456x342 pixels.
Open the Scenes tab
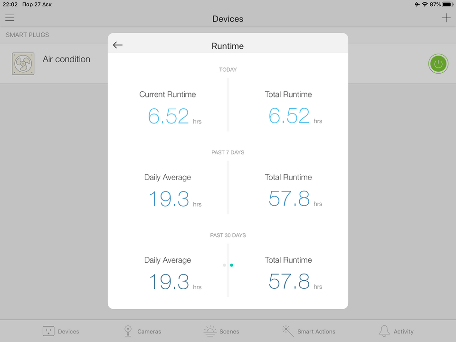click(221, 331)
